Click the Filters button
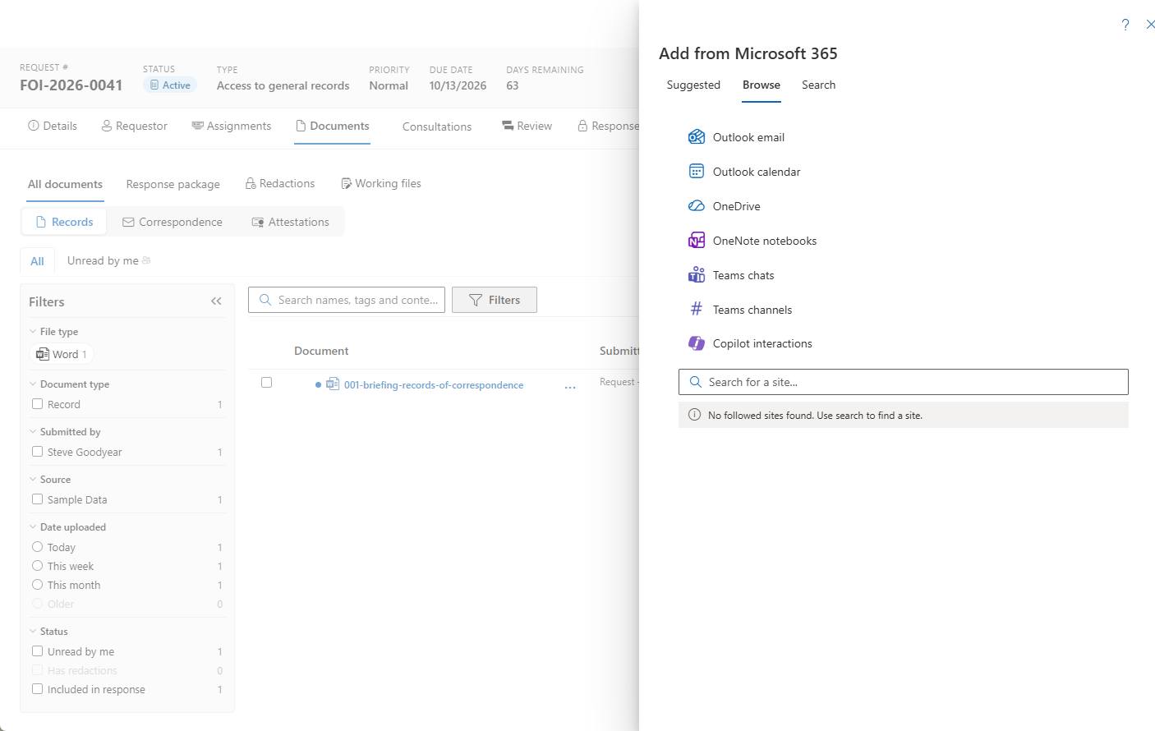The image size is (1155, 731). tap(495, 300)
